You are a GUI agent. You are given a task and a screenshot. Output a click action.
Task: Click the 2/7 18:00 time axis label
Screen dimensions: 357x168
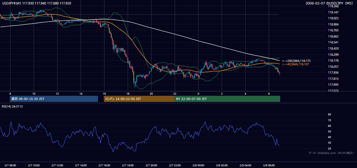[x=128, y=165]
